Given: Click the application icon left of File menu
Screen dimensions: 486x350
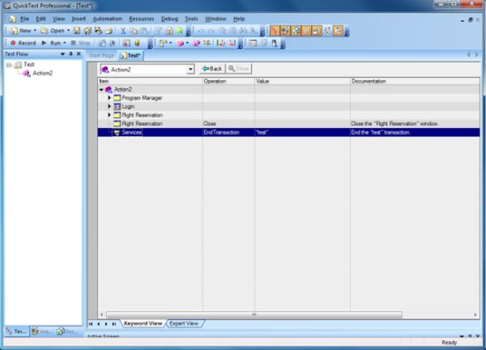Looking at the screenshot, I should tap(12, 19).
